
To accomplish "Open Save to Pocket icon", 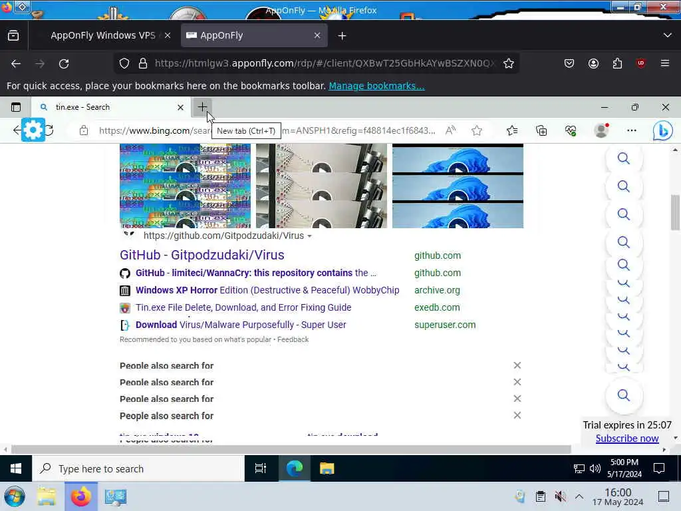I will [x=569, y=63].
